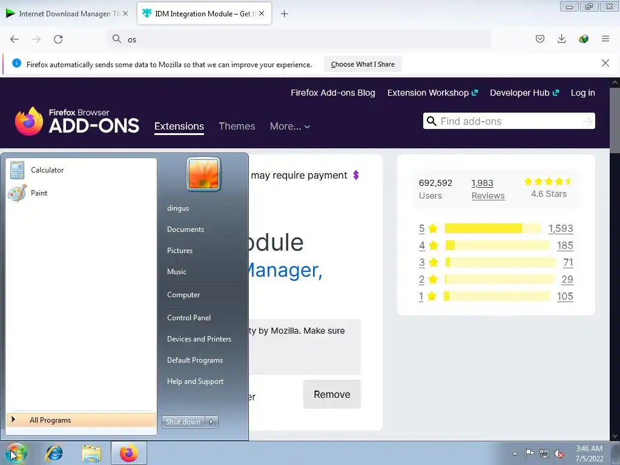Close the Internet Download Manager tab
620x465 pixels.
(125, 13)
